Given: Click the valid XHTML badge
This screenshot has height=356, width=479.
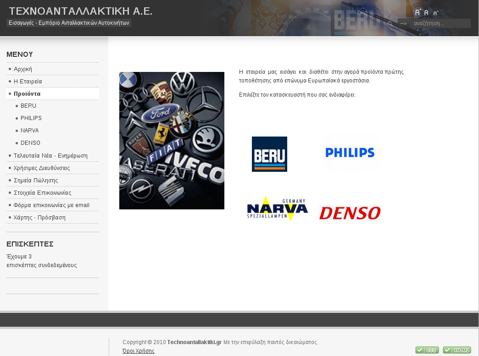Looking at the screenshot, I should point(457,350).
